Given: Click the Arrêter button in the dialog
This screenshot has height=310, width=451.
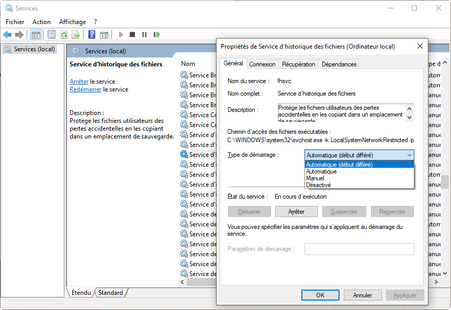Looking at the screenshot, I should click(297, 212).
